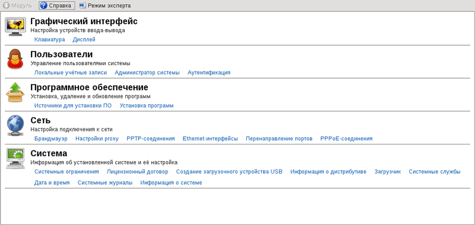Open Информация о дистрибутиве
This screenshot has height=225, width=475.
328,172
